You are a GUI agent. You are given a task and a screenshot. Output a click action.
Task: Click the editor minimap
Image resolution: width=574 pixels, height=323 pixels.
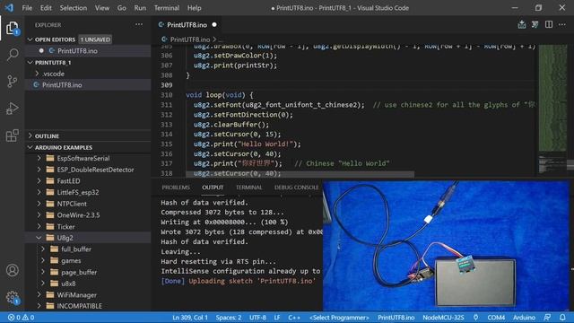tap(552, 109)
